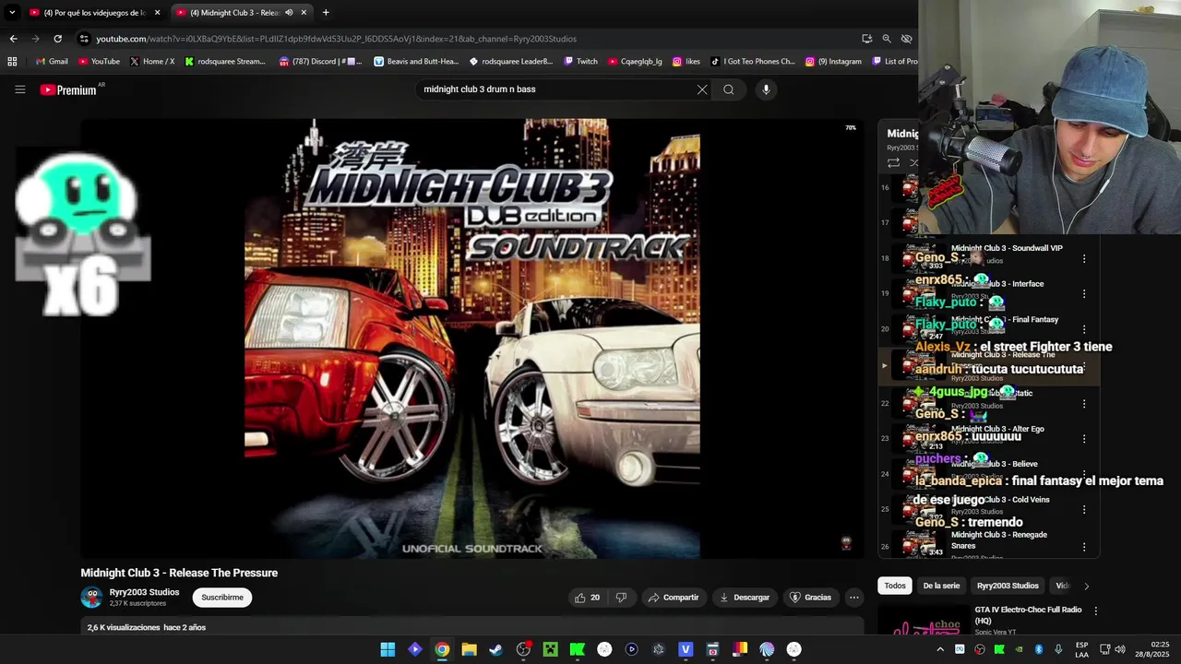Open a new browser tab
Viewport: 1181px width, 664px height.
326,13
